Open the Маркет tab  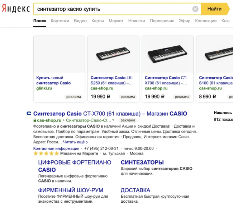coord(116,21)
